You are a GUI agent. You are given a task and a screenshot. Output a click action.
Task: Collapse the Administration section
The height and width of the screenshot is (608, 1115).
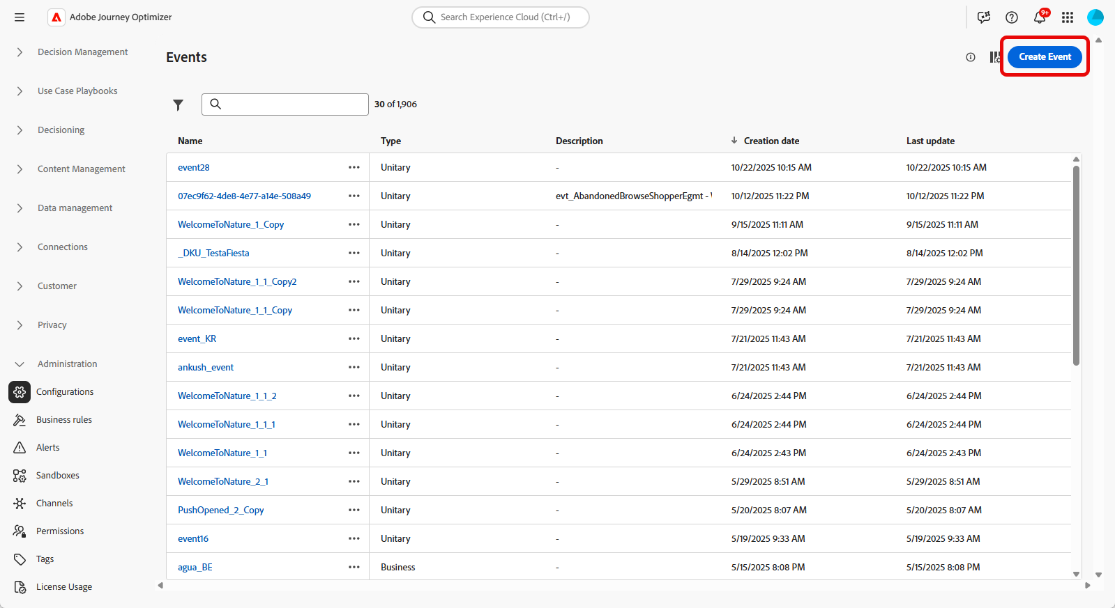pyautogui.click(x=20, y=364)
